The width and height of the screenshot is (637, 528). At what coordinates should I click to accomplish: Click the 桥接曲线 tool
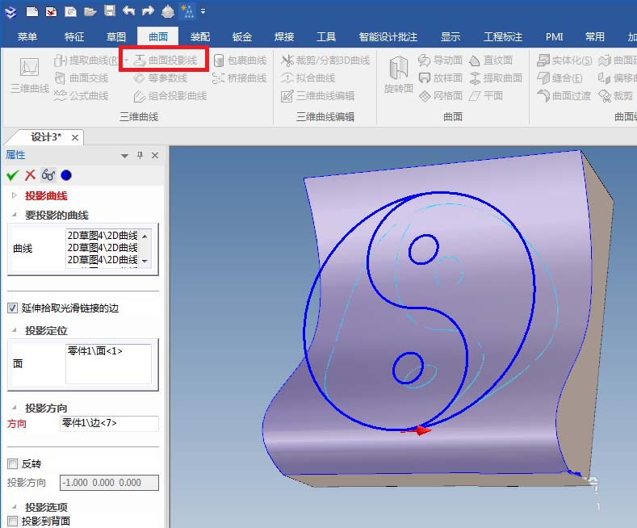(240, 78)
